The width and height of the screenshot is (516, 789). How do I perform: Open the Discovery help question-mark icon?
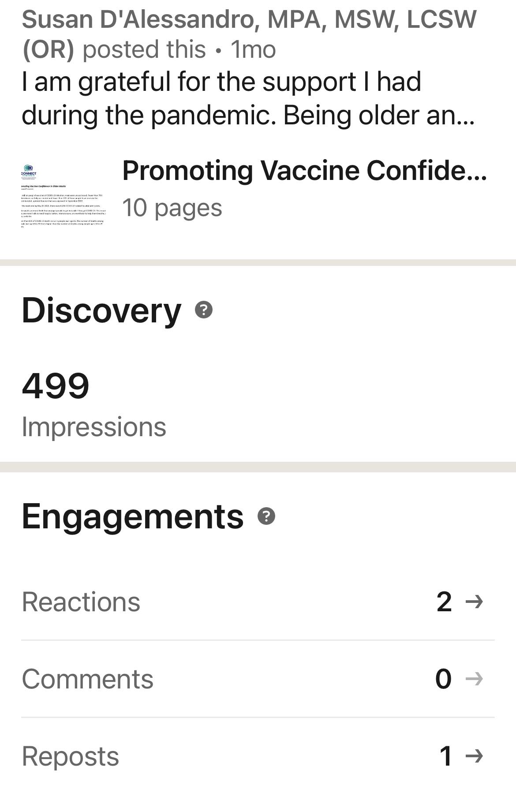click(x=204, y=310)
